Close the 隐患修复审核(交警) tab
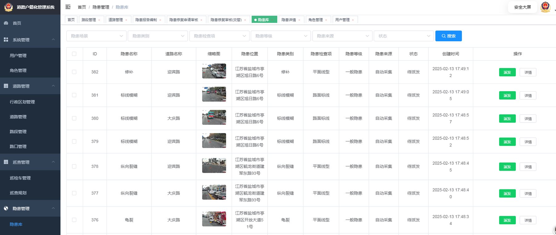The image size is (556, 235). point(245,20)
